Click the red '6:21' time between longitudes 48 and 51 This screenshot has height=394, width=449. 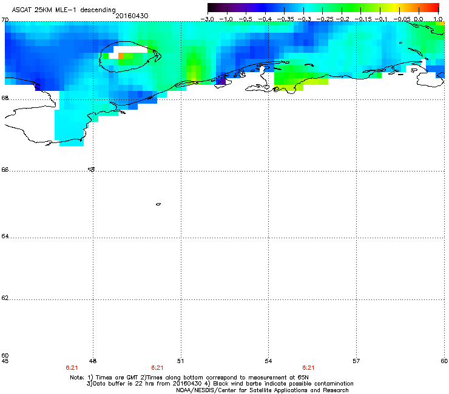(157, 368)
